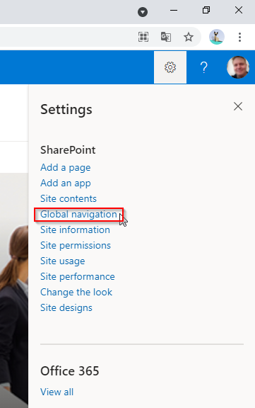The width and height of the screenshot is (255, 408).
Task: Open the SharePoint account profile picture
Action: pyautogui.click(x=238, y=67)
